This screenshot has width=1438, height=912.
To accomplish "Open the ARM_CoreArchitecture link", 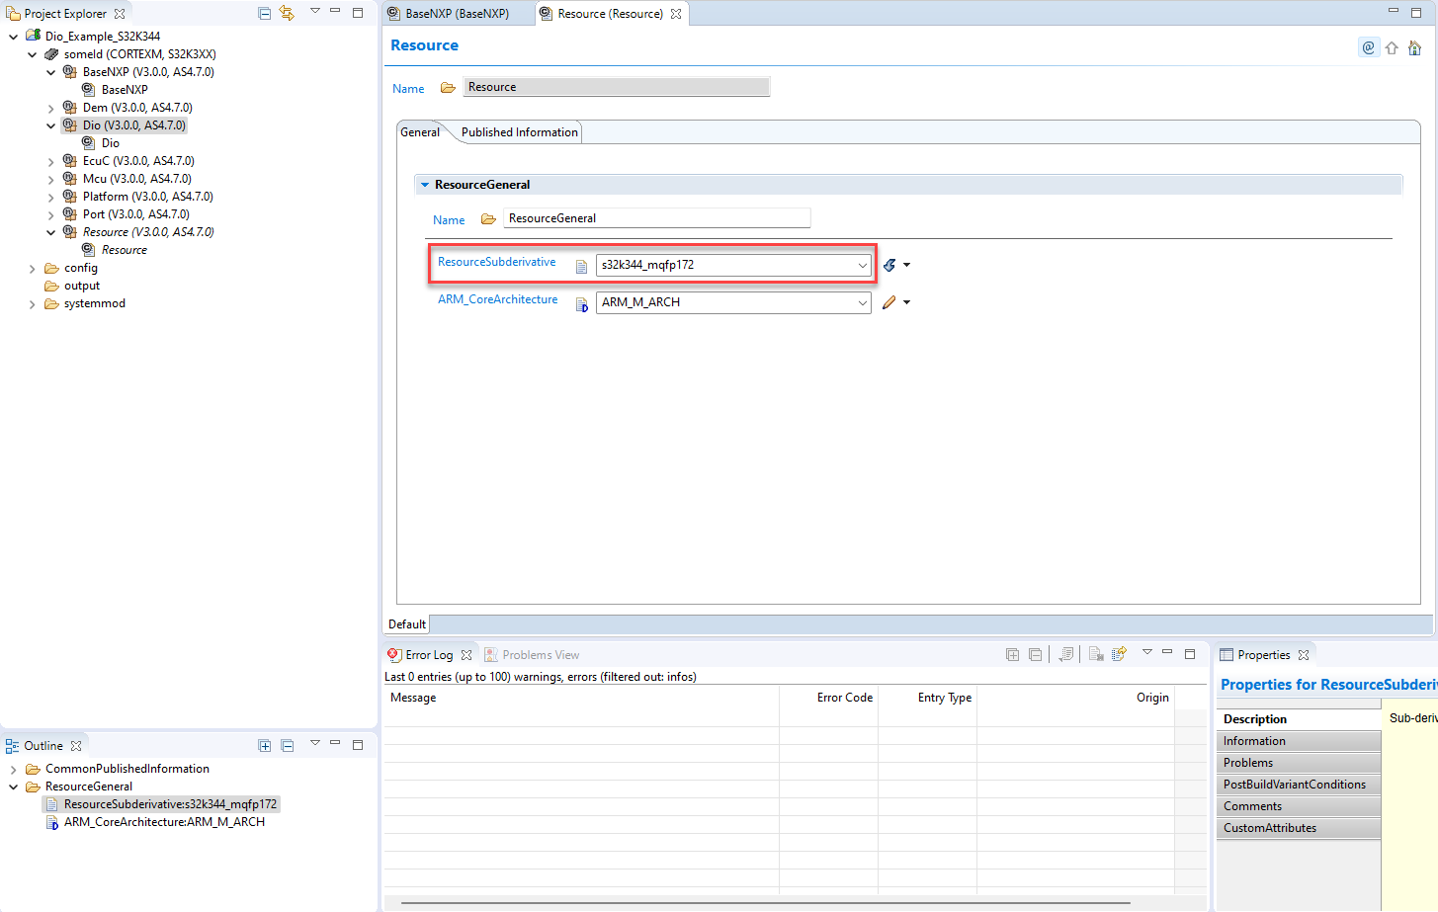I will pyautogui.click(x=497, y=299).
